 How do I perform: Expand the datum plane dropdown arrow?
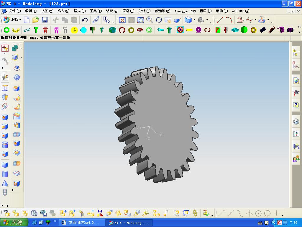(21, 57)
